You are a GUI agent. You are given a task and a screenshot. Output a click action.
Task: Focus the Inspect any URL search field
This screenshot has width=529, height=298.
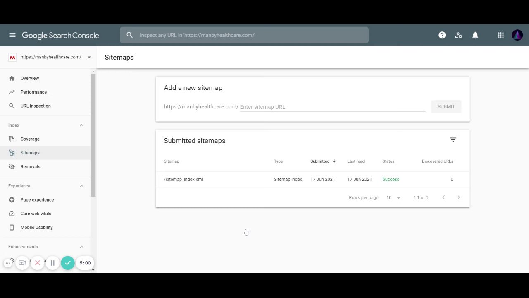coord(244,35)
